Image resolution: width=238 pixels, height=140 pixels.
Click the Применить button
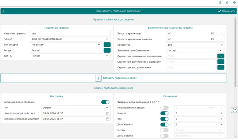click(226, 11)
